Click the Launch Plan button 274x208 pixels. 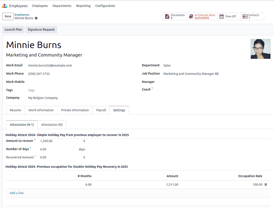[x=13, y=30]
